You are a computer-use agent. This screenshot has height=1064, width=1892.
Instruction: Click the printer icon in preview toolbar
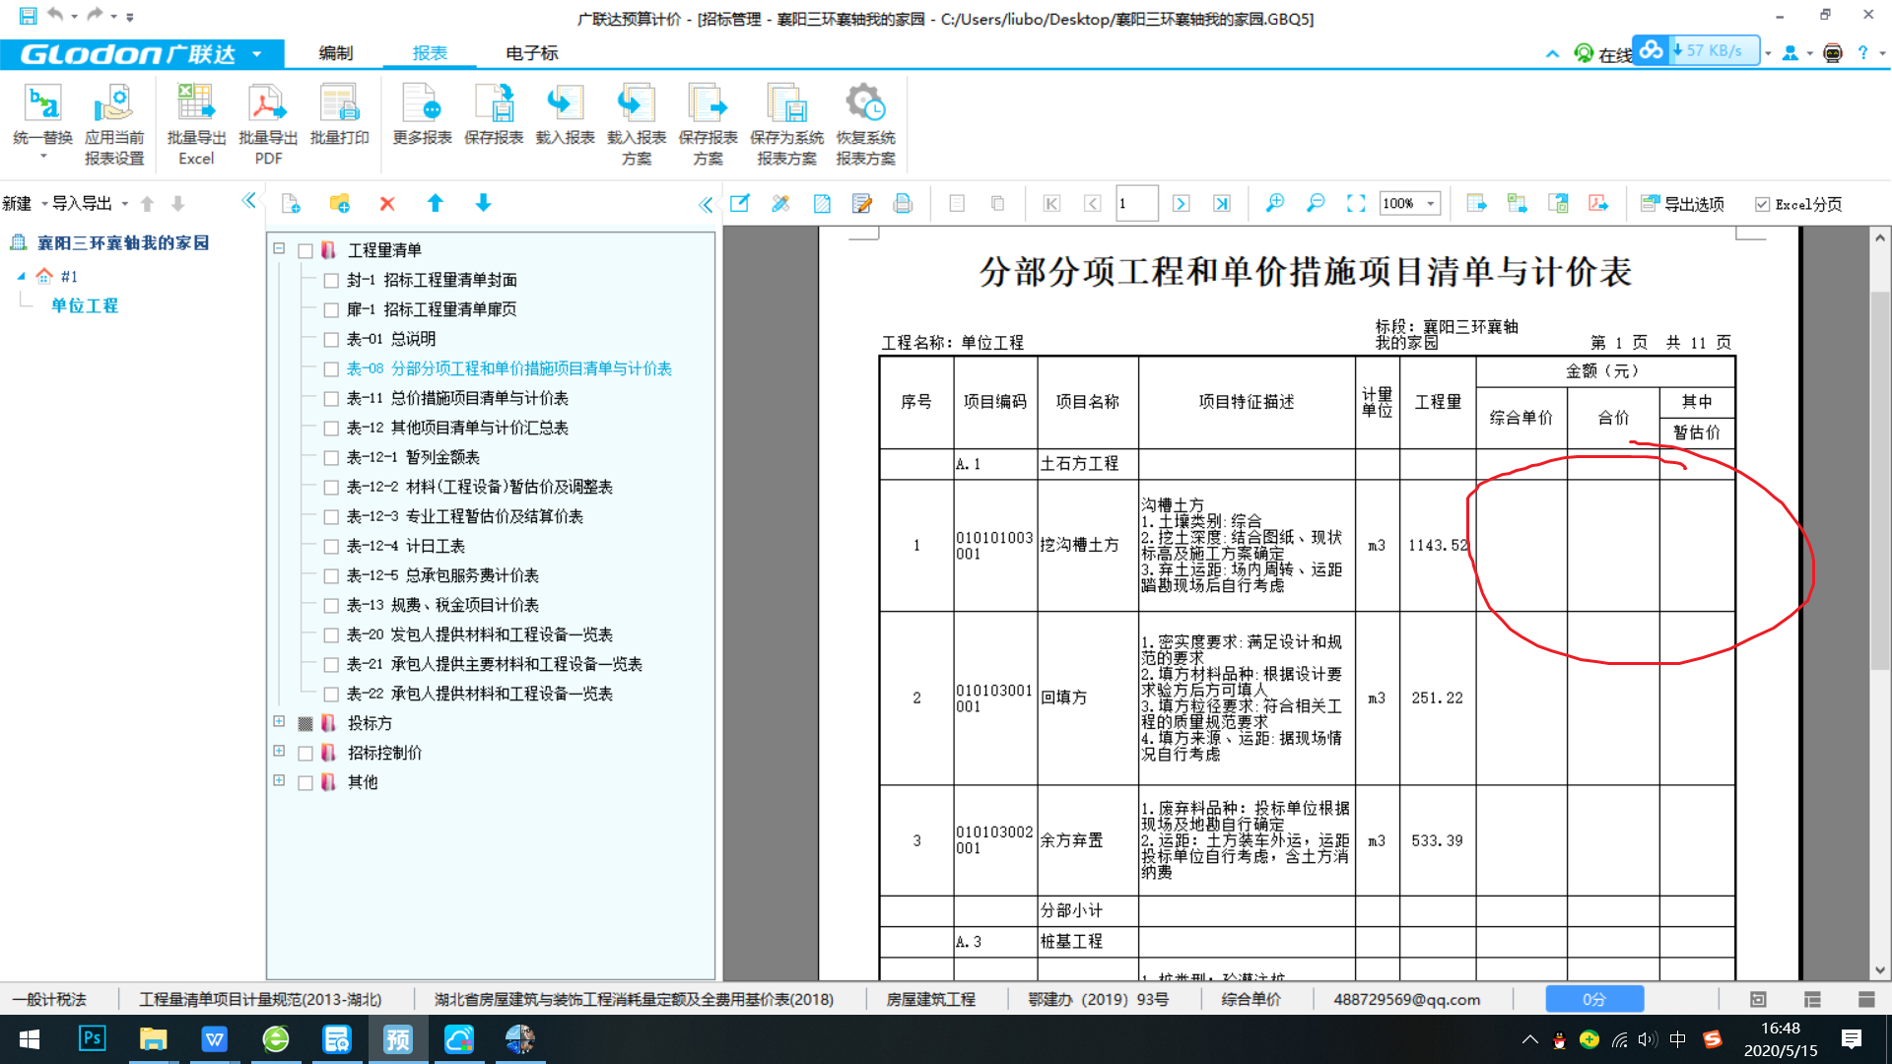903,204
